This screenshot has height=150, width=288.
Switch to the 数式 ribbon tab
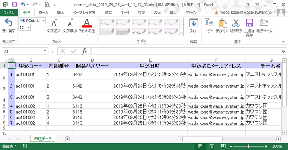pyautogui.click(x=109, y=12)
